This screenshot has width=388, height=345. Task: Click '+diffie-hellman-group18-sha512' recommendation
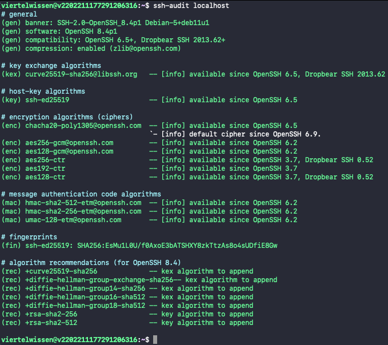point(85,306)
